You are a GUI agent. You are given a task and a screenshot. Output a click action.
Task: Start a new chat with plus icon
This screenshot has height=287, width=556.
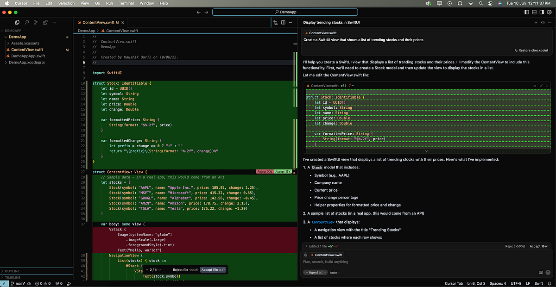[x=536, y=22]
